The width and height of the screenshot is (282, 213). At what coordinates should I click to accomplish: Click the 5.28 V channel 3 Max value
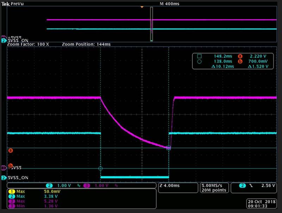(51, 201)
